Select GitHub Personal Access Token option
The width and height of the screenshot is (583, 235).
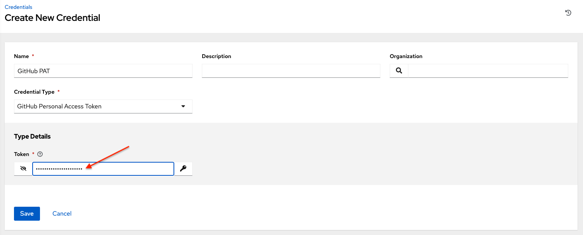point(59,106)
